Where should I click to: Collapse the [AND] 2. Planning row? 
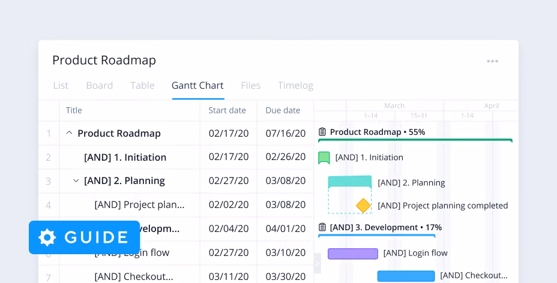(76, 180)
